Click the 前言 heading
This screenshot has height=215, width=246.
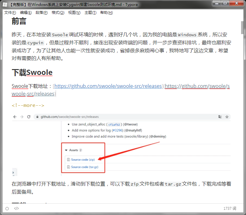coord(19,21)
